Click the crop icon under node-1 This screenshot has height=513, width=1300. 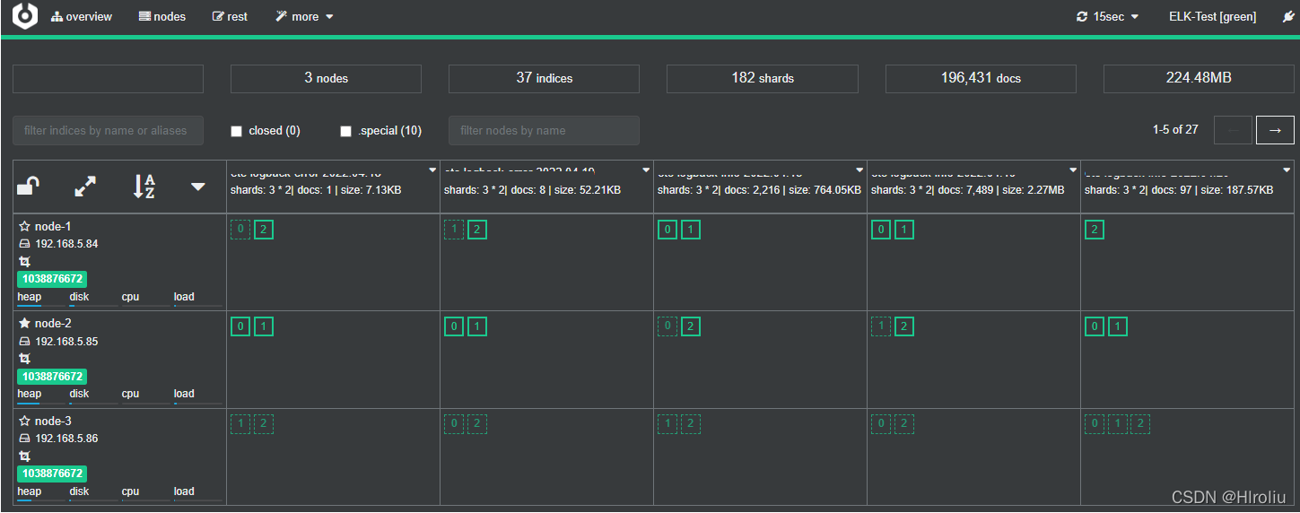click(x=24, y=262)
